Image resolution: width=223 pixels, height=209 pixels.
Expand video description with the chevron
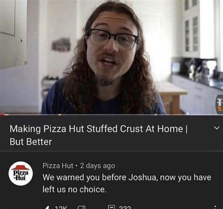coord(217,128)
